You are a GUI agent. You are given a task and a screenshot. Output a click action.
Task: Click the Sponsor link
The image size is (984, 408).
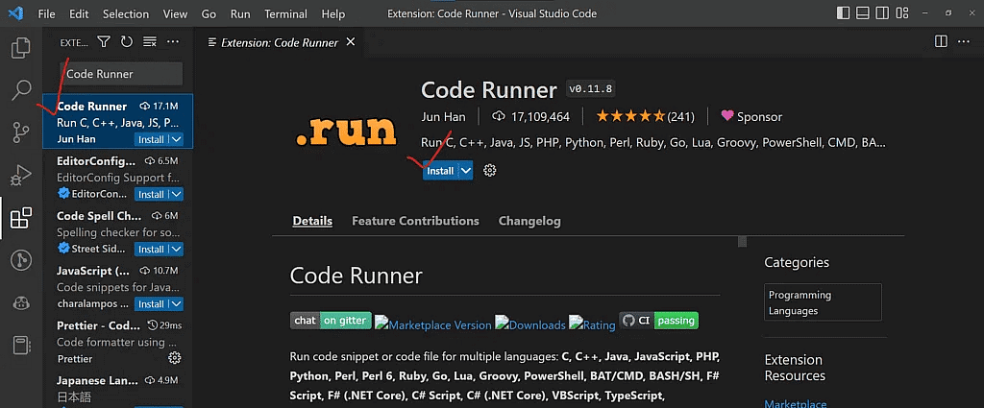coord(751,116)
